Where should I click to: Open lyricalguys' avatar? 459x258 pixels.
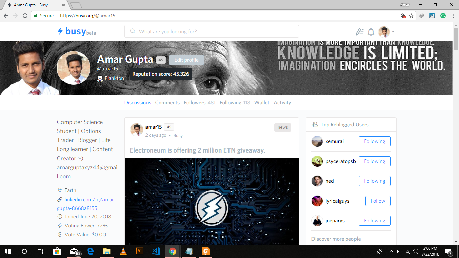point(317,201)
